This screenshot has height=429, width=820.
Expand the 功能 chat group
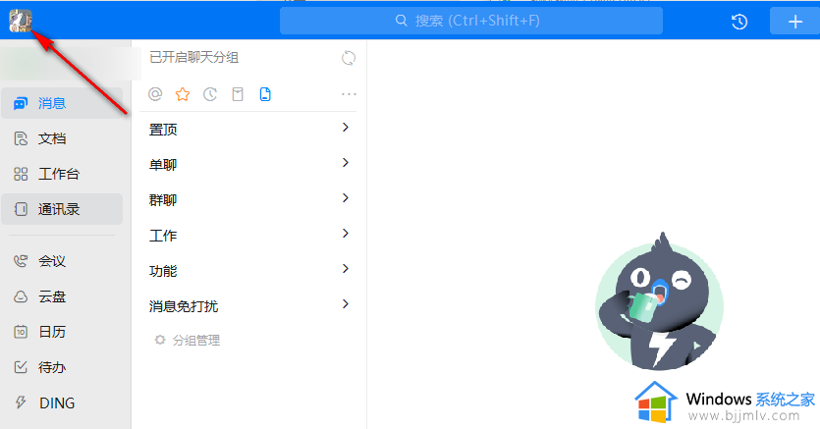(x=248, y=270)
